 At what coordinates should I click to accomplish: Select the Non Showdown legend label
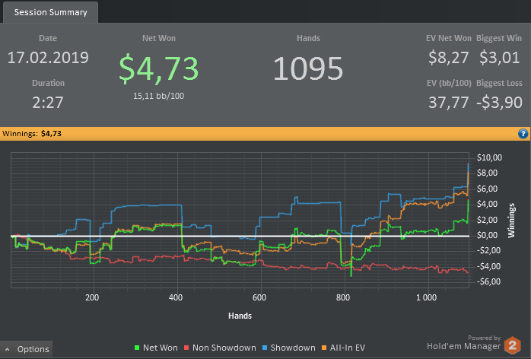click(x=224, y=348)
